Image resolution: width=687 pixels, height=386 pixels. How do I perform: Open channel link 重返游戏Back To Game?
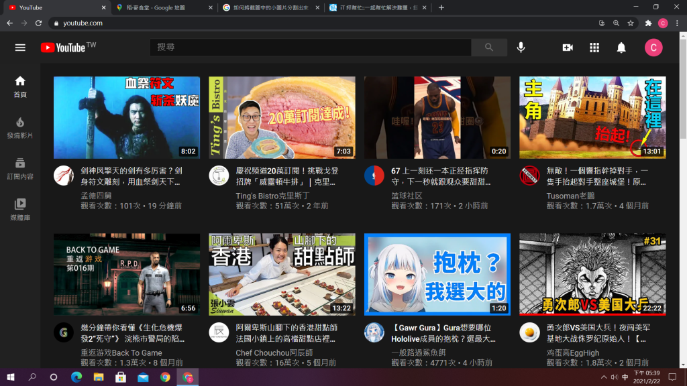pos(121,352)
